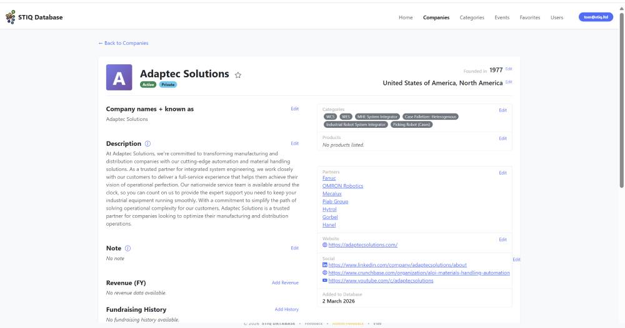
Task: Click the YouTube icon in Social
Action: pyautogui.click(x=325, y=280)
